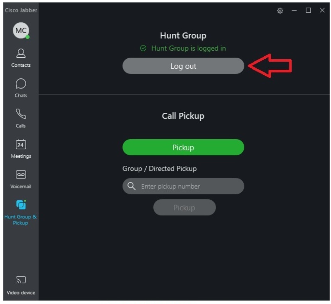Click the green presence status dot on avatar
This screenshot has width=331, height=304.
pyautogui.click(x=28, y=37)
